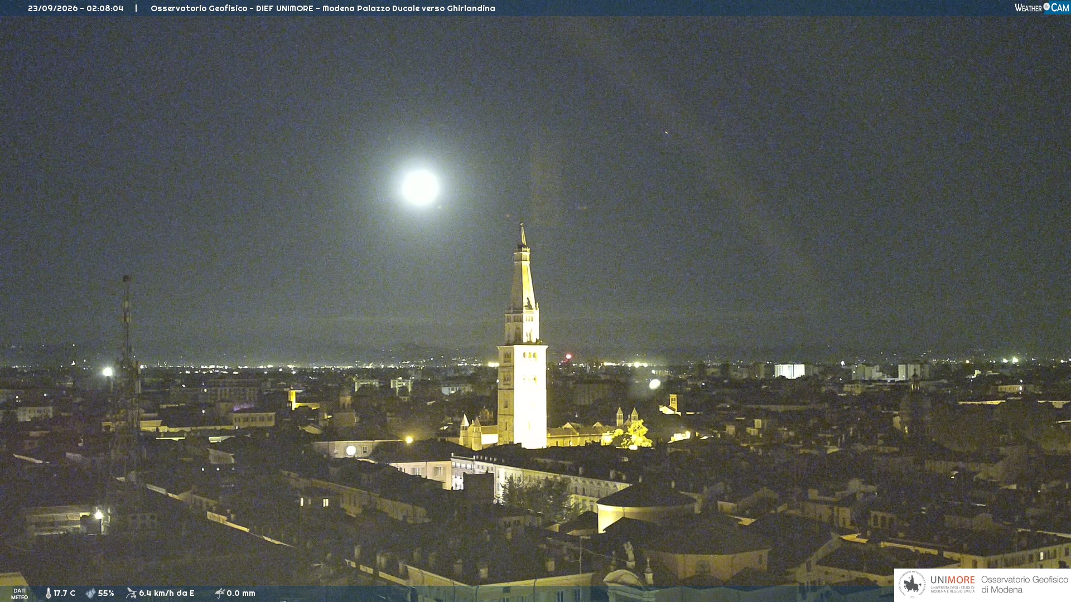This screenshot has width=1071, height=602.
Task: Click the UNIMORE wordmark in the logo banner
Action: tap(952, 580)
